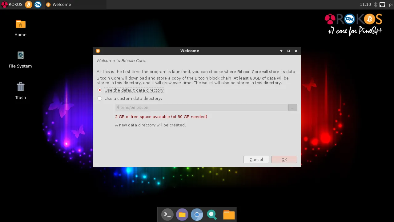Select the Trash desktop icon
394x222 pixels.
pos(21,91)
